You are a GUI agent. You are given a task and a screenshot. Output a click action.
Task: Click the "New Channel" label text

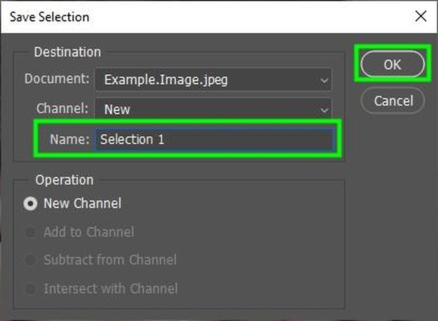click(82, 203)
